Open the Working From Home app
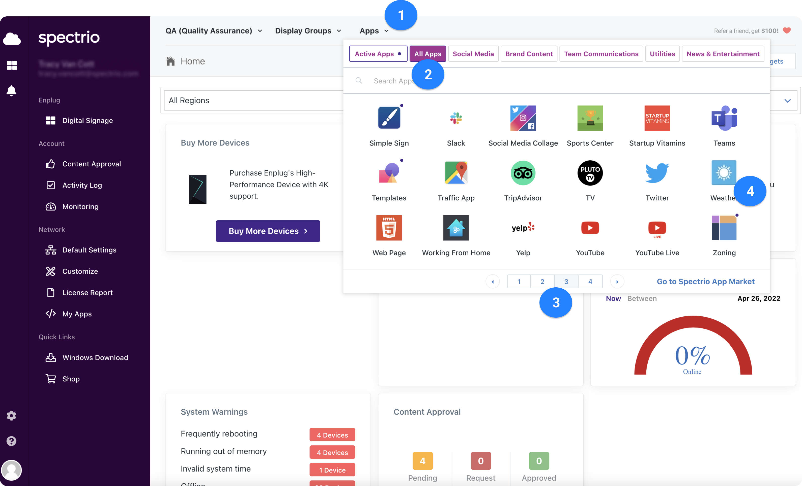Viewport: 802px width, 486px height. pos(456,228)
